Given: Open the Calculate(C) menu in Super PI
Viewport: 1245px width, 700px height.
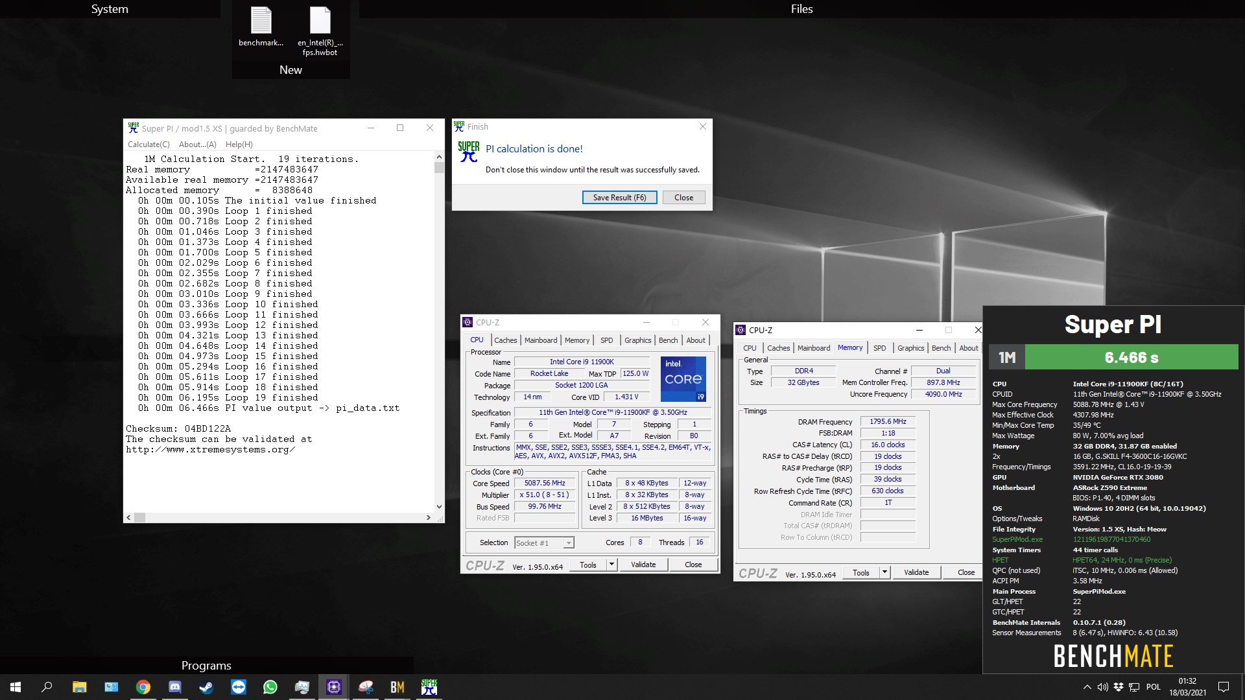Looking at the screenshot, I should coord(148,145).
